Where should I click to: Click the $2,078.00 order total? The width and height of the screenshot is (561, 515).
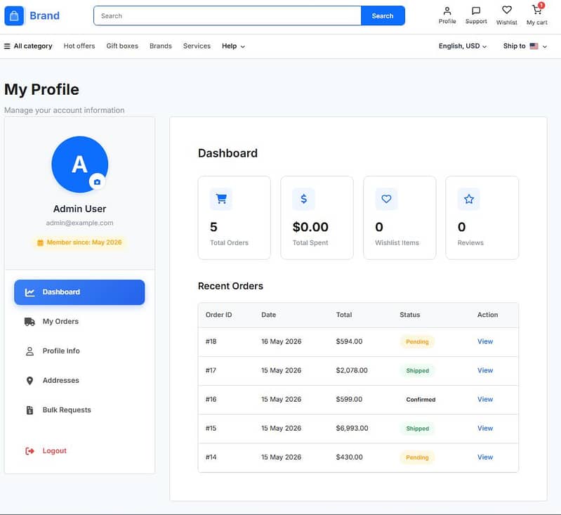click(x=352, y=371)
